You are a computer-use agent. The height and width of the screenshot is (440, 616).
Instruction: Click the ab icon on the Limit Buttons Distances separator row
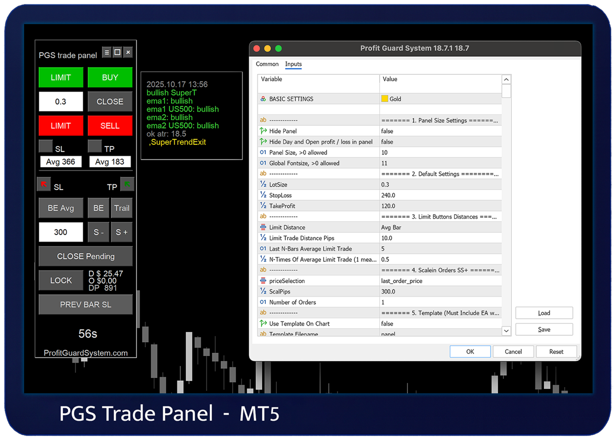tap(263, 216)
